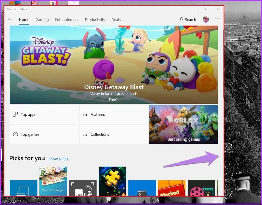Open Roblox from Best selling games banner
Screen dimensions: 262x205
coord(183,124)
